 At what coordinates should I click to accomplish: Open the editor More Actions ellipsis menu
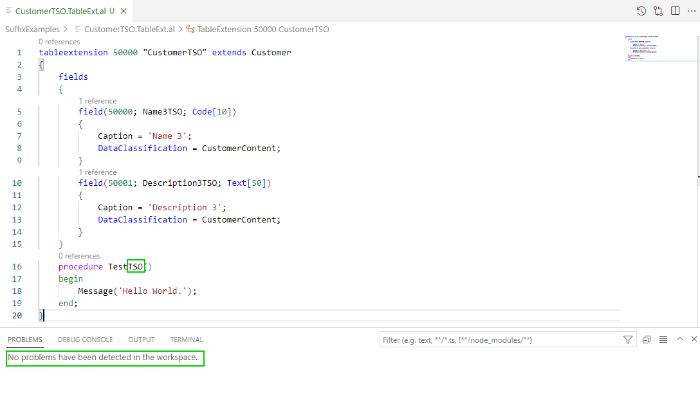pos(691,11)
